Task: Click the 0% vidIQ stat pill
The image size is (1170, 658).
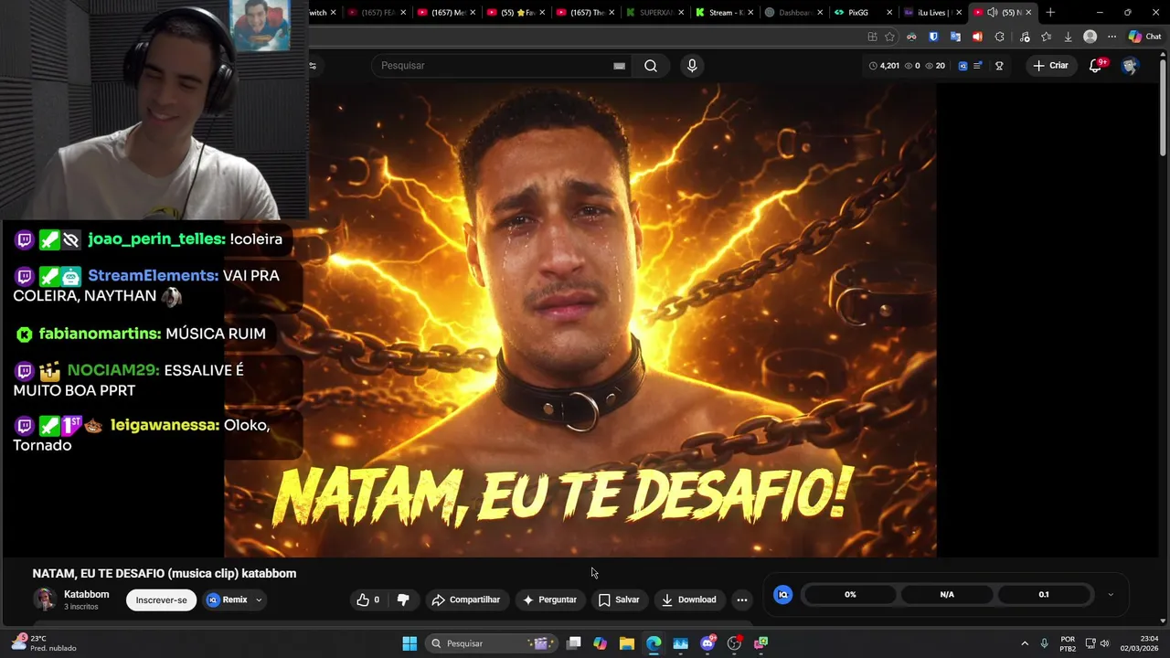Action: pyautogui.click(x=850, y=594)
